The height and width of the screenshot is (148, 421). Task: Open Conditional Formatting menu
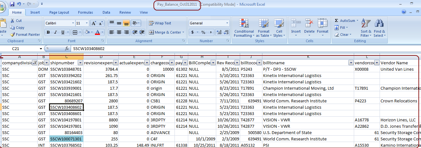(x=244, y=28)
